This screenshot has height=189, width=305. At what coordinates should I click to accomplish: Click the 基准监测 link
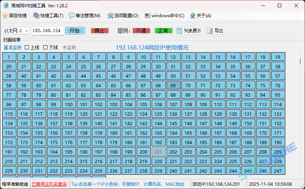pyautogui.click(x=12, y=47)
